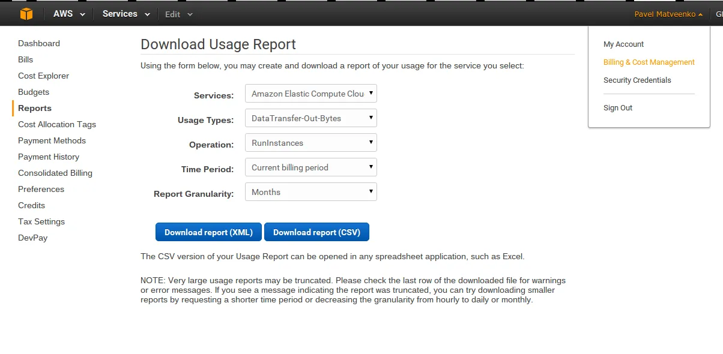The height and width of the screenshot is (354, 723).
Task: Open Bills page in sidebar
Action: pos(26,59)
